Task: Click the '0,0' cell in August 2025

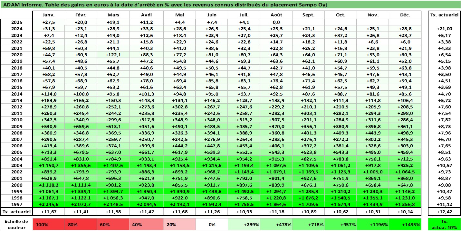Action: [276, 23]
